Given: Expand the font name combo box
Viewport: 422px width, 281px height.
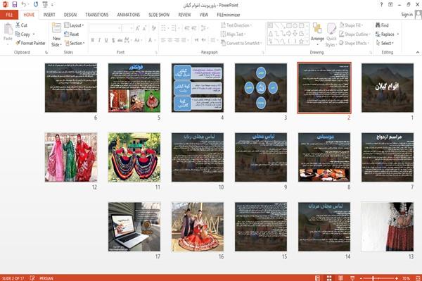Looking at the screenshot, I should coord(119,28).
